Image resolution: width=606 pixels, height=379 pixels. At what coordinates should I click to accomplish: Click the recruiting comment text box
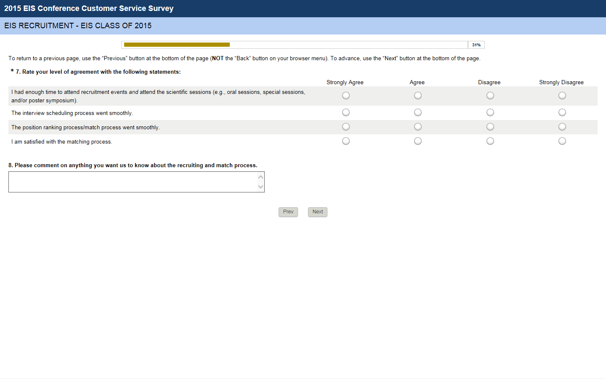pyautogui.click(x=133, y=182)
